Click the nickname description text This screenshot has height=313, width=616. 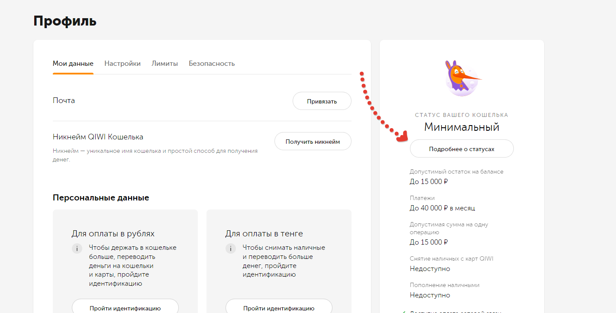pyautogui.click(x=155, y=155)
